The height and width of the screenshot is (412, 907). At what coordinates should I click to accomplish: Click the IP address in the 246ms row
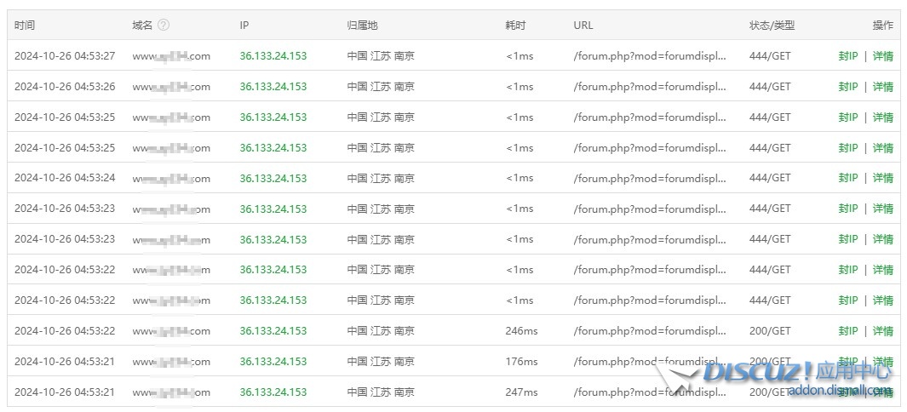(273, 330)
